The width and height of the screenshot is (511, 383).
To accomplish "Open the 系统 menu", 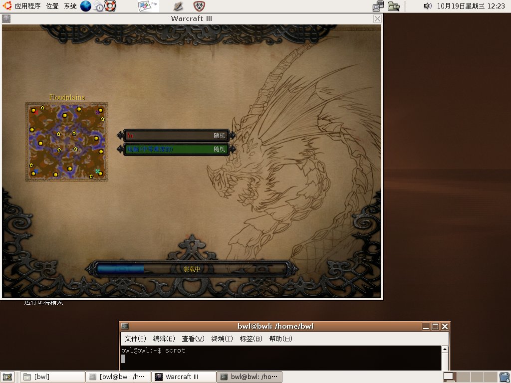I will pyautogui.click(x=70, y=6).
